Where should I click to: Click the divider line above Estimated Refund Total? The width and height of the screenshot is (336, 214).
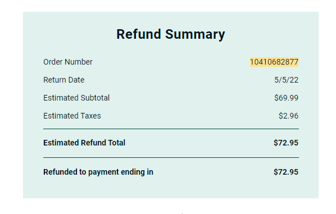click(171, 129)
